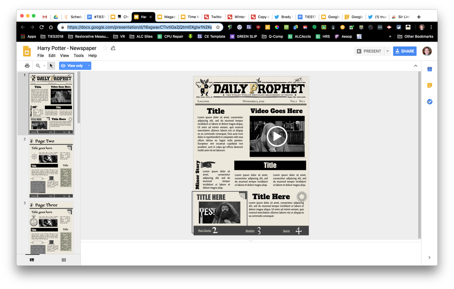The height and width of the screenshot is (289, 454).
Task: Open the View only mode dropdown
Action: click(89, 66)
